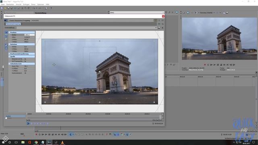The image size is (258, 145).
Task: Open the Datei menu
Action: point(3,4)
